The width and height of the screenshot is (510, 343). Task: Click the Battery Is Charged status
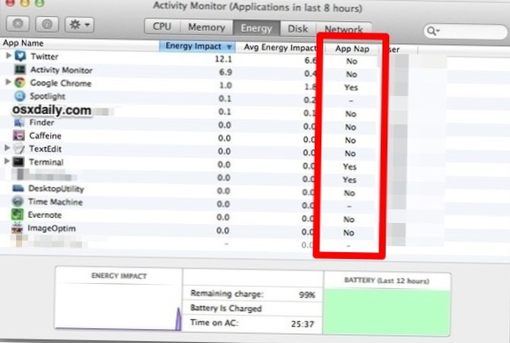point(226,309)
